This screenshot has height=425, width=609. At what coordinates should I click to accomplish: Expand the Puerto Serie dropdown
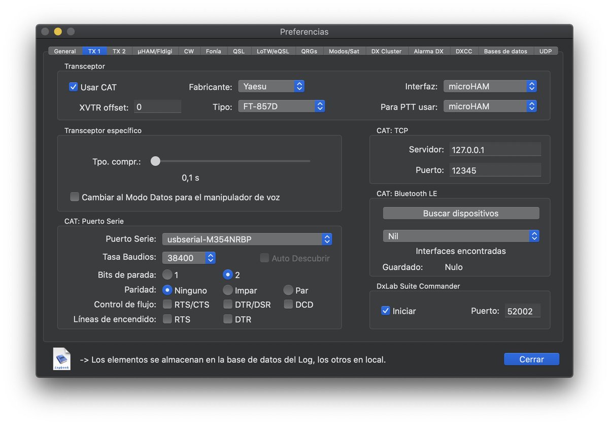[247, 239]
